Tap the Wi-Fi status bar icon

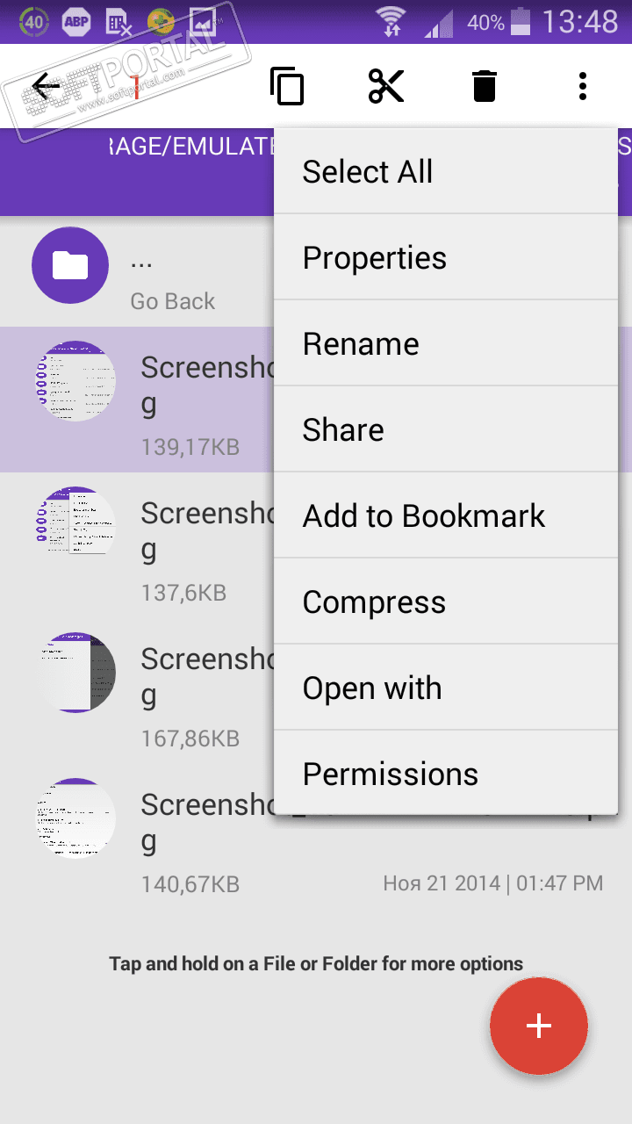coord(391,22)
